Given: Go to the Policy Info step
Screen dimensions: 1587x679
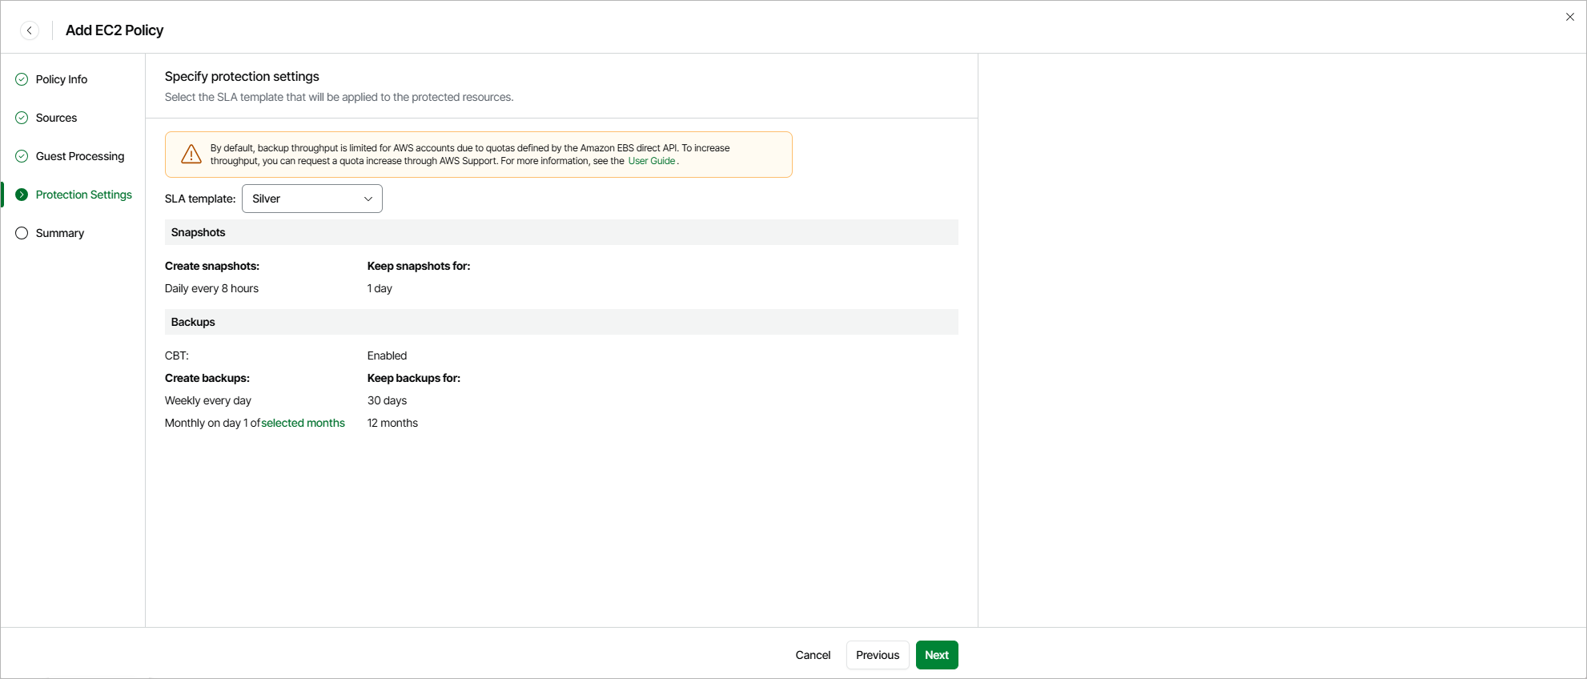Looking at the screenshot, I should [62, 79].
